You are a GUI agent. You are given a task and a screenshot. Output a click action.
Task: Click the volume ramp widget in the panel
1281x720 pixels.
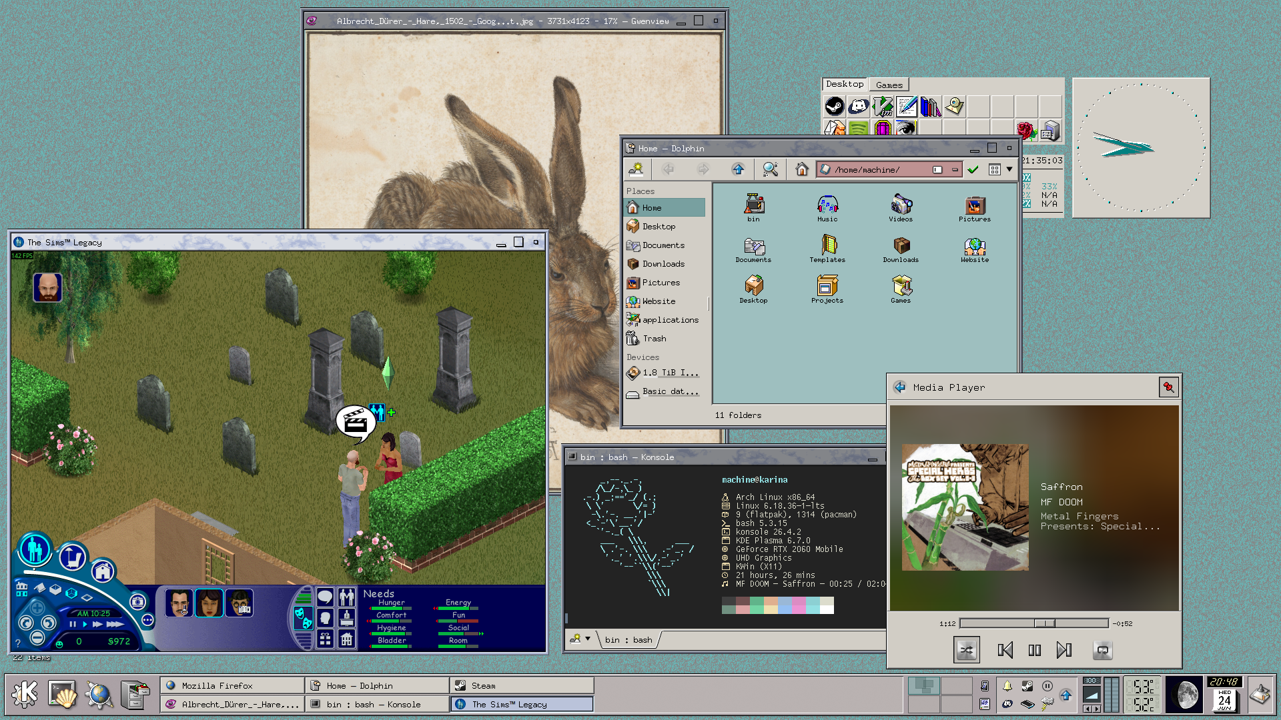click(x=1092, y=695)
